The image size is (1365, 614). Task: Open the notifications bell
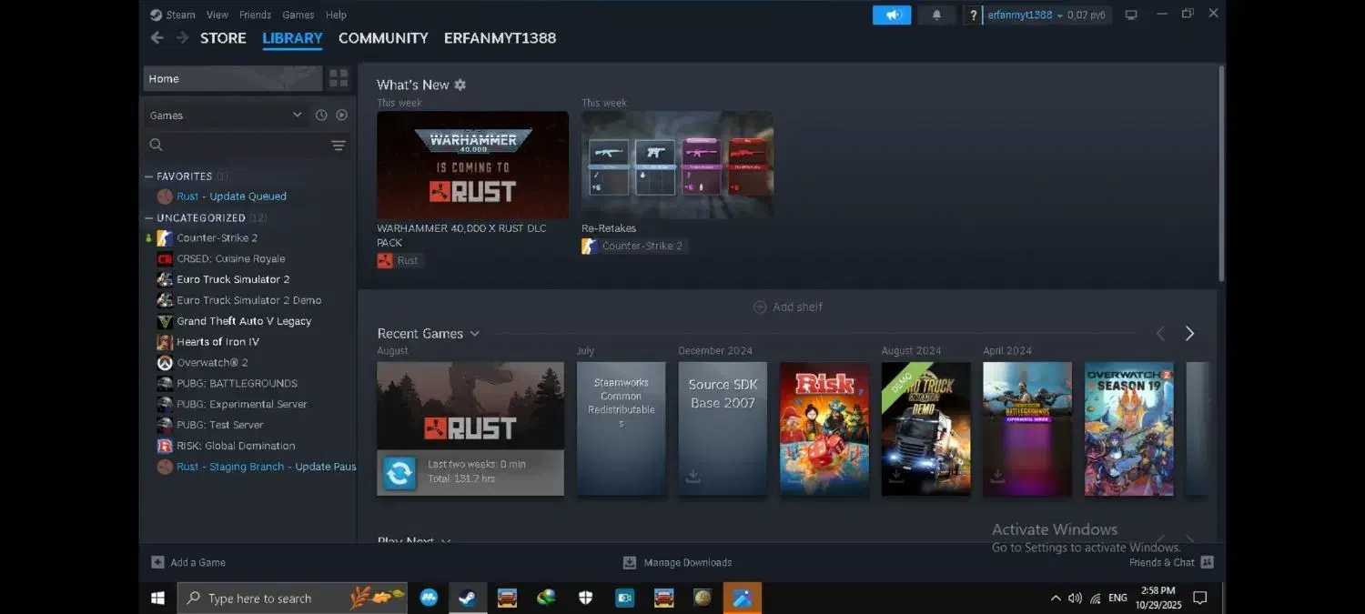click(x=935, y=15)
